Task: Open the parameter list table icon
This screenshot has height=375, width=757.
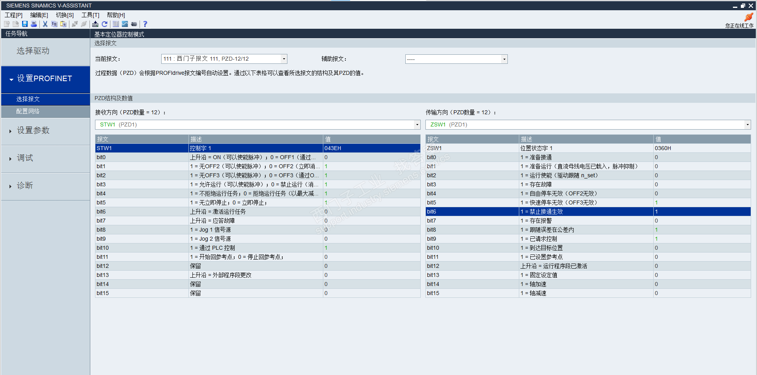Action: [x=116, y=24]
